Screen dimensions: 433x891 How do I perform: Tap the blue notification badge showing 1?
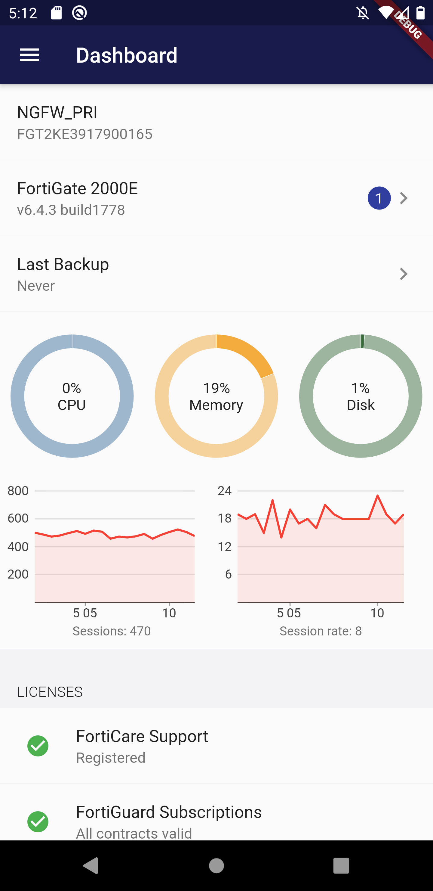coord(379,198)
